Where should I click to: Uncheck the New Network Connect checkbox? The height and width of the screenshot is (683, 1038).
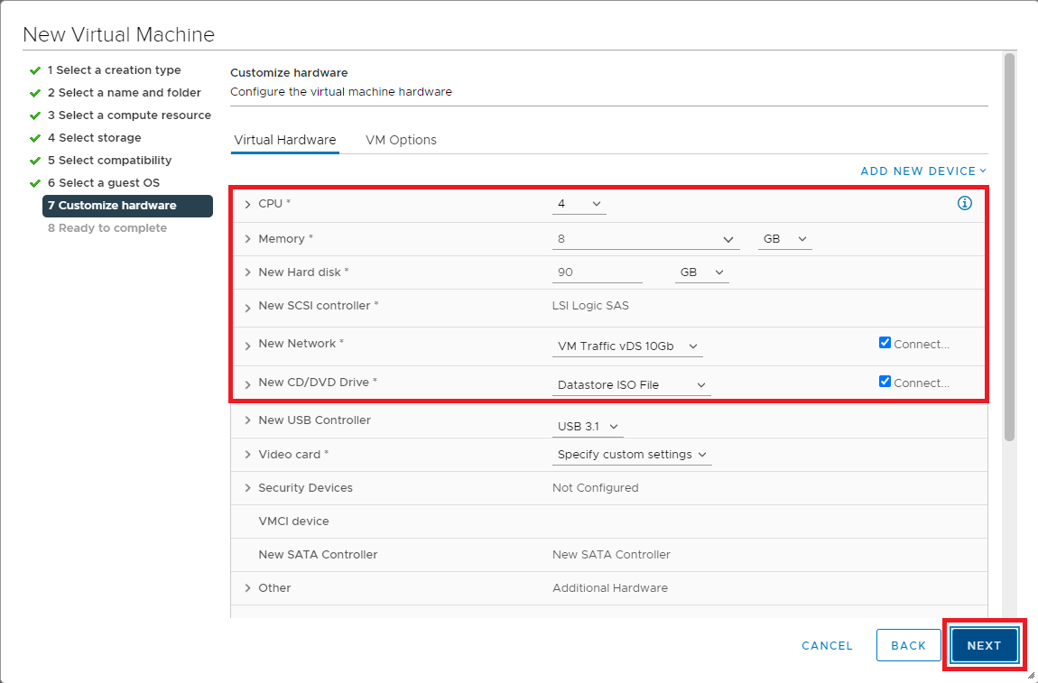pos(885,343)
